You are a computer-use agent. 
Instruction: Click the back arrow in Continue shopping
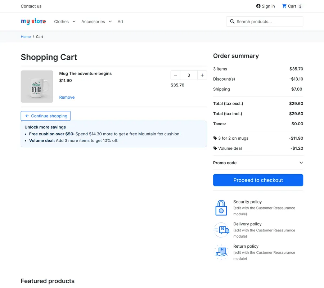pos(27,116)
